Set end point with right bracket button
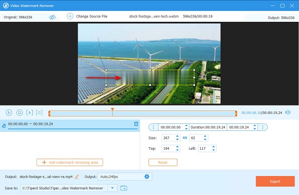The width and height of the screenshot is (299, 195). coord(263,127)
